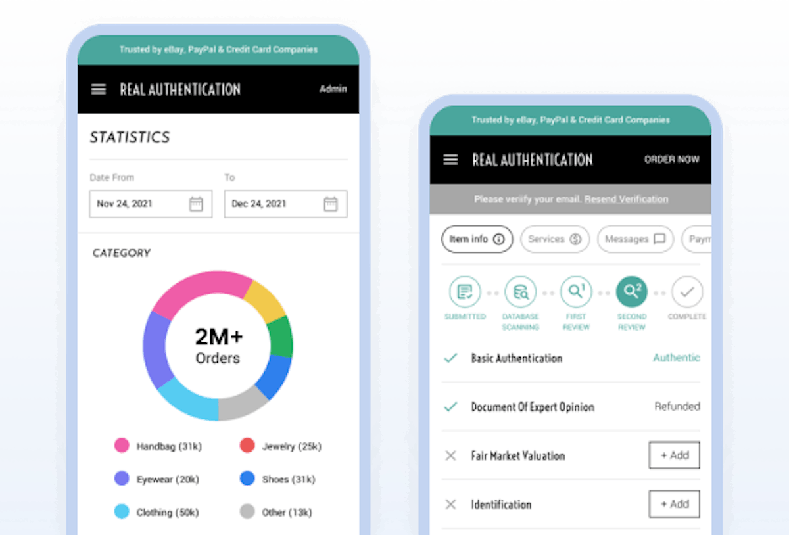Image resolution: width=789 pixels, height=535 pixels.
Task: Click the ORDER NOW button
Action: (671, 159)
